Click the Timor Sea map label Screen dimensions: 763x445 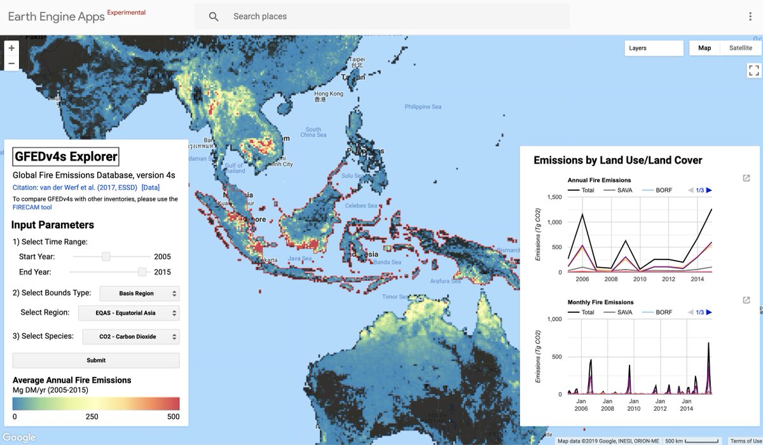[395, 297]
